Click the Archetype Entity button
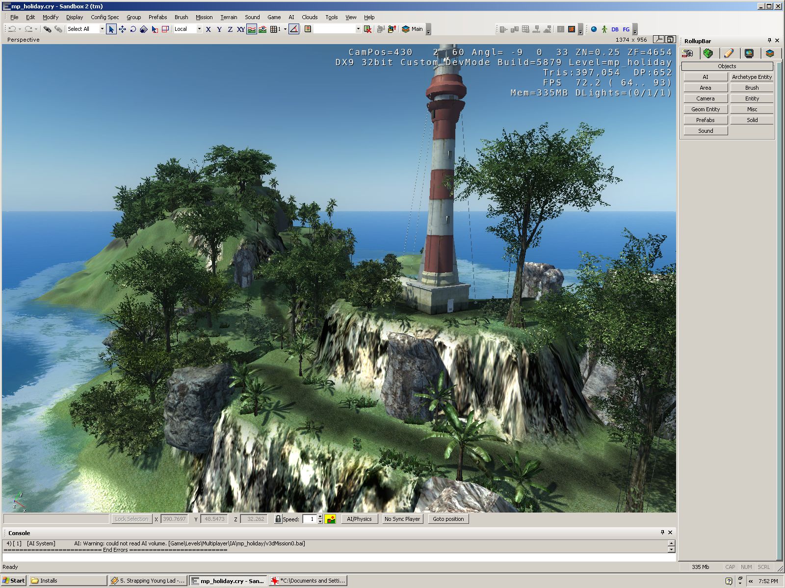785x588 pixels. [752, 77]
